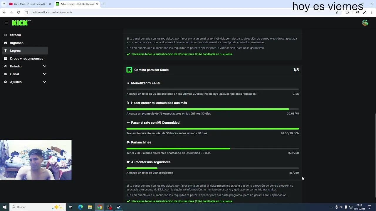Viewport: 376px width, 211px height.
Task: Click the Parlanchines chat bubble icon
Action: click(128, 142)
